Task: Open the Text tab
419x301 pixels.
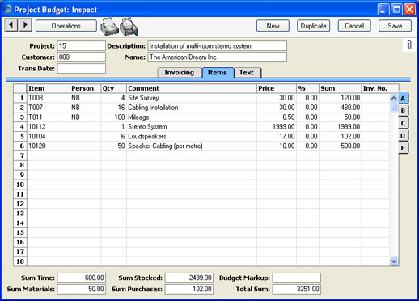Action: point(247,73)
